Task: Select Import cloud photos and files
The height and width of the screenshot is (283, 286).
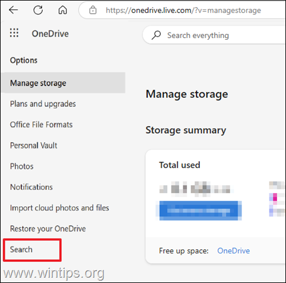Action: (x=59, y=208)
